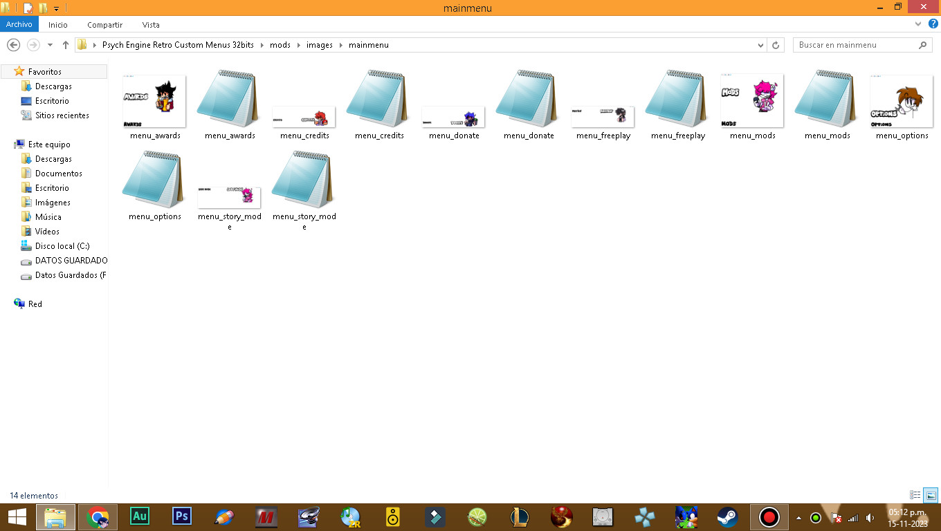
Task: Open the Vista ribbon tab
Action: pos(151,24)
